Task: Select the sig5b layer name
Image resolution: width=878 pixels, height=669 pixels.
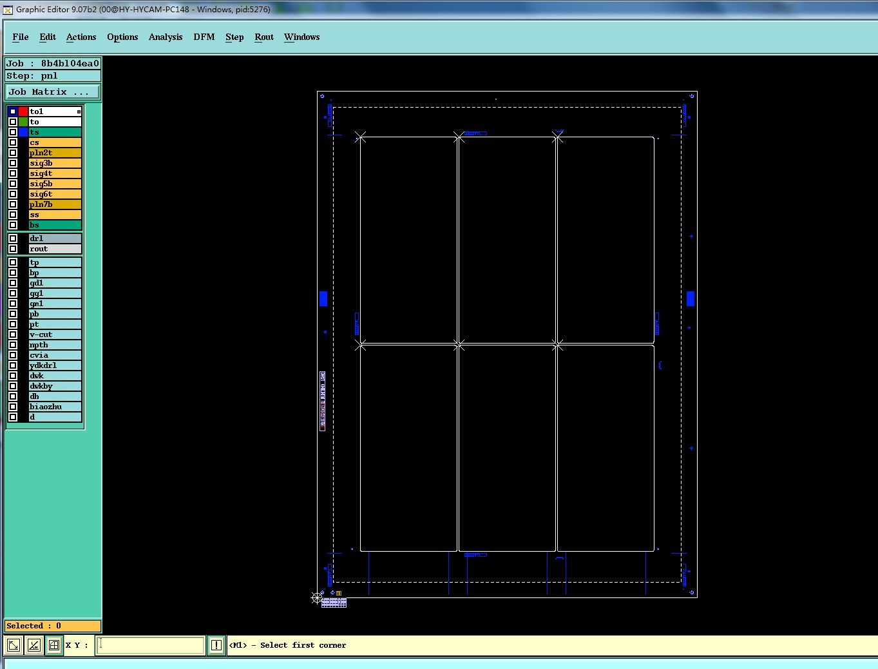Action: tap(55, 184)
